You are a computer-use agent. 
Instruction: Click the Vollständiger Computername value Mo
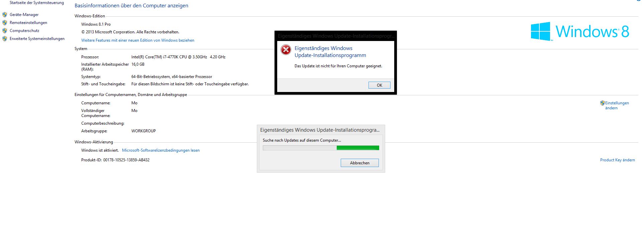134,111
